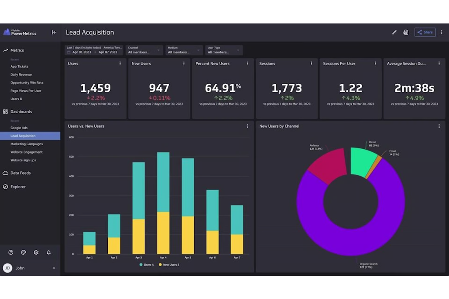Share this dashboard
The image size is (449, 299).
425,32
